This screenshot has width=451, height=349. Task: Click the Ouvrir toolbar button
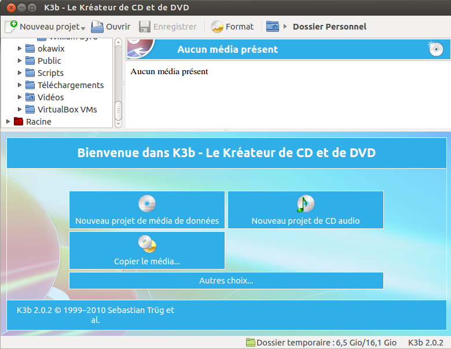[x=111, y=27]
